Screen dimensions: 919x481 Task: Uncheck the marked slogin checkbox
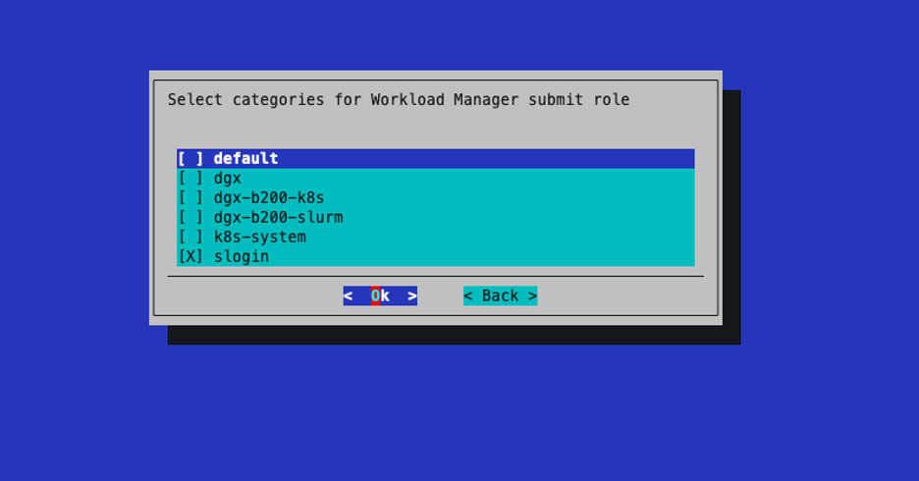pos(190,257)
